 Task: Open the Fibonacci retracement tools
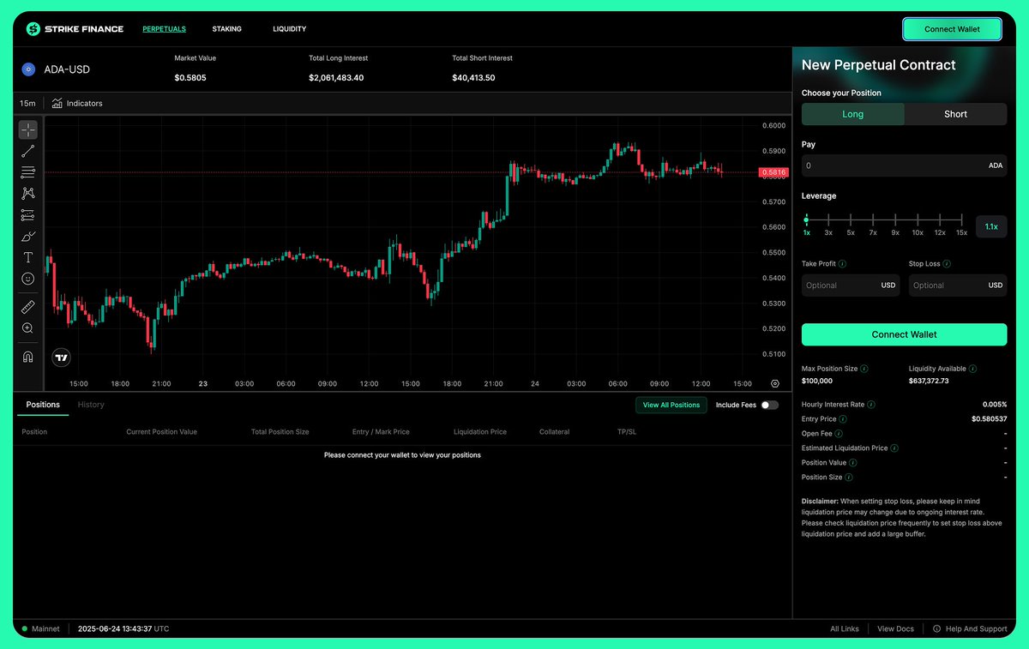click(x=27, y=172)
